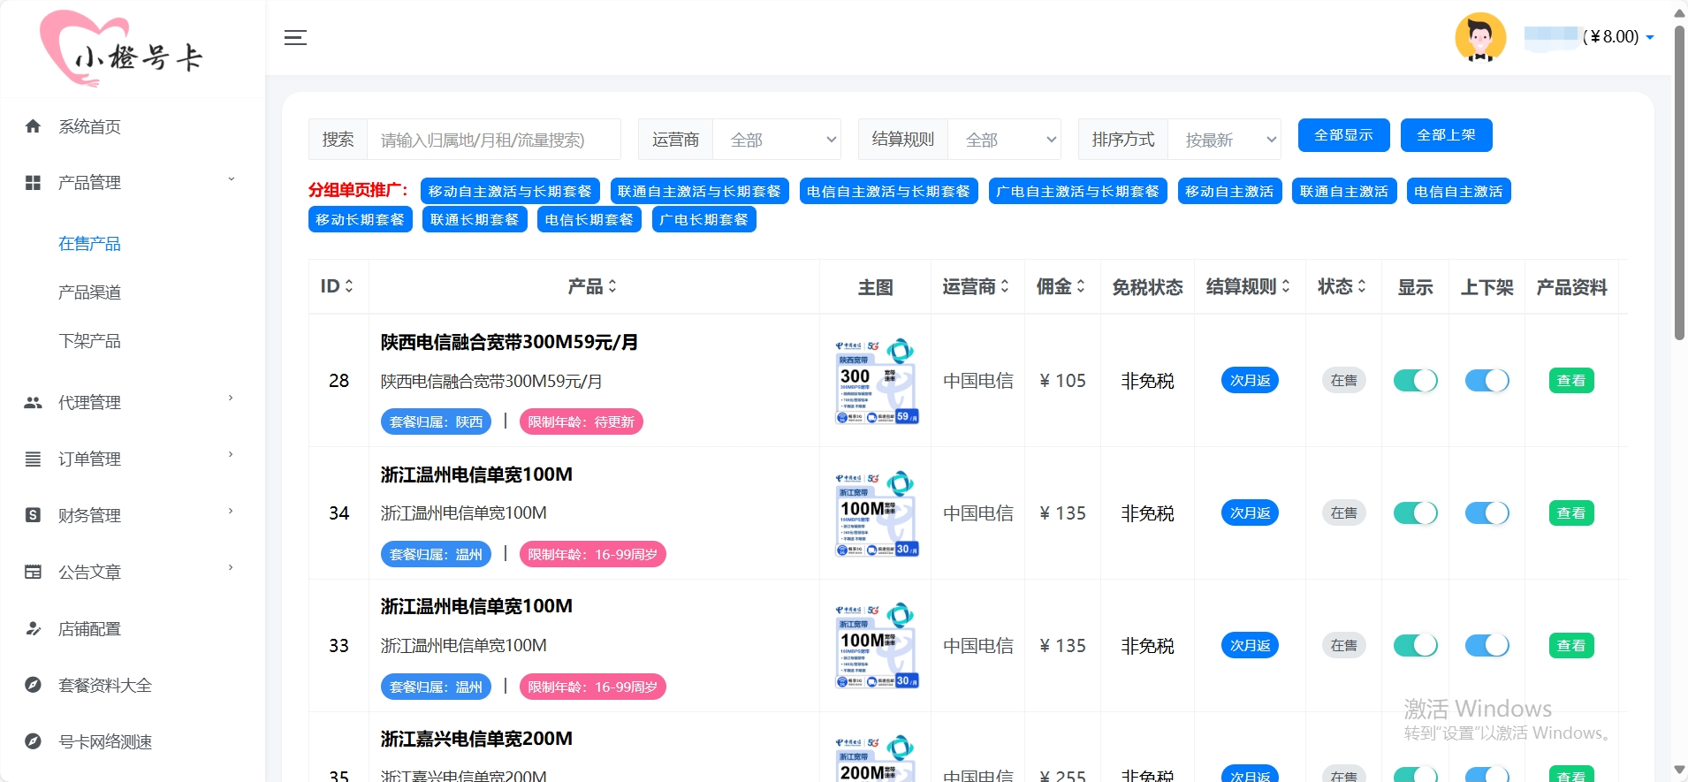Sort table by ID column arrows

(349, 286)
